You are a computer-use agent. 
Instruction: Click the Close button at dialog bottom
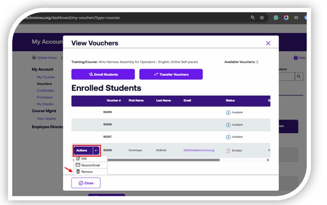tap(86, 183)
